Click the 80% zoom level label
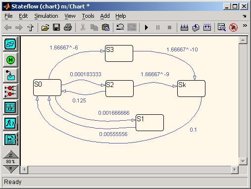 [x=10, y=162]
